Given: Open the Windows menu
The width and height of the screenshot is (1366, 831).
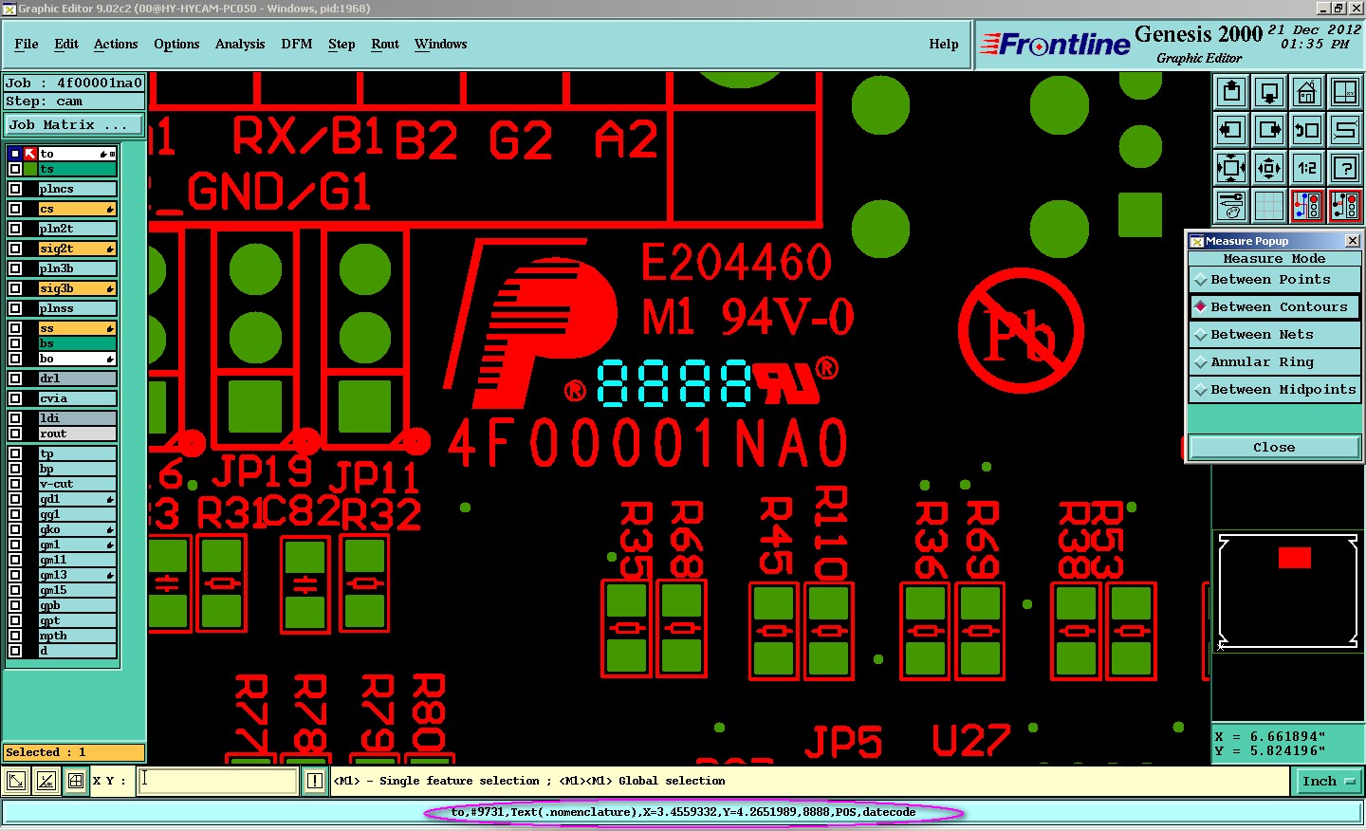Looking at the screenshot, I should (x=441, y=45).
